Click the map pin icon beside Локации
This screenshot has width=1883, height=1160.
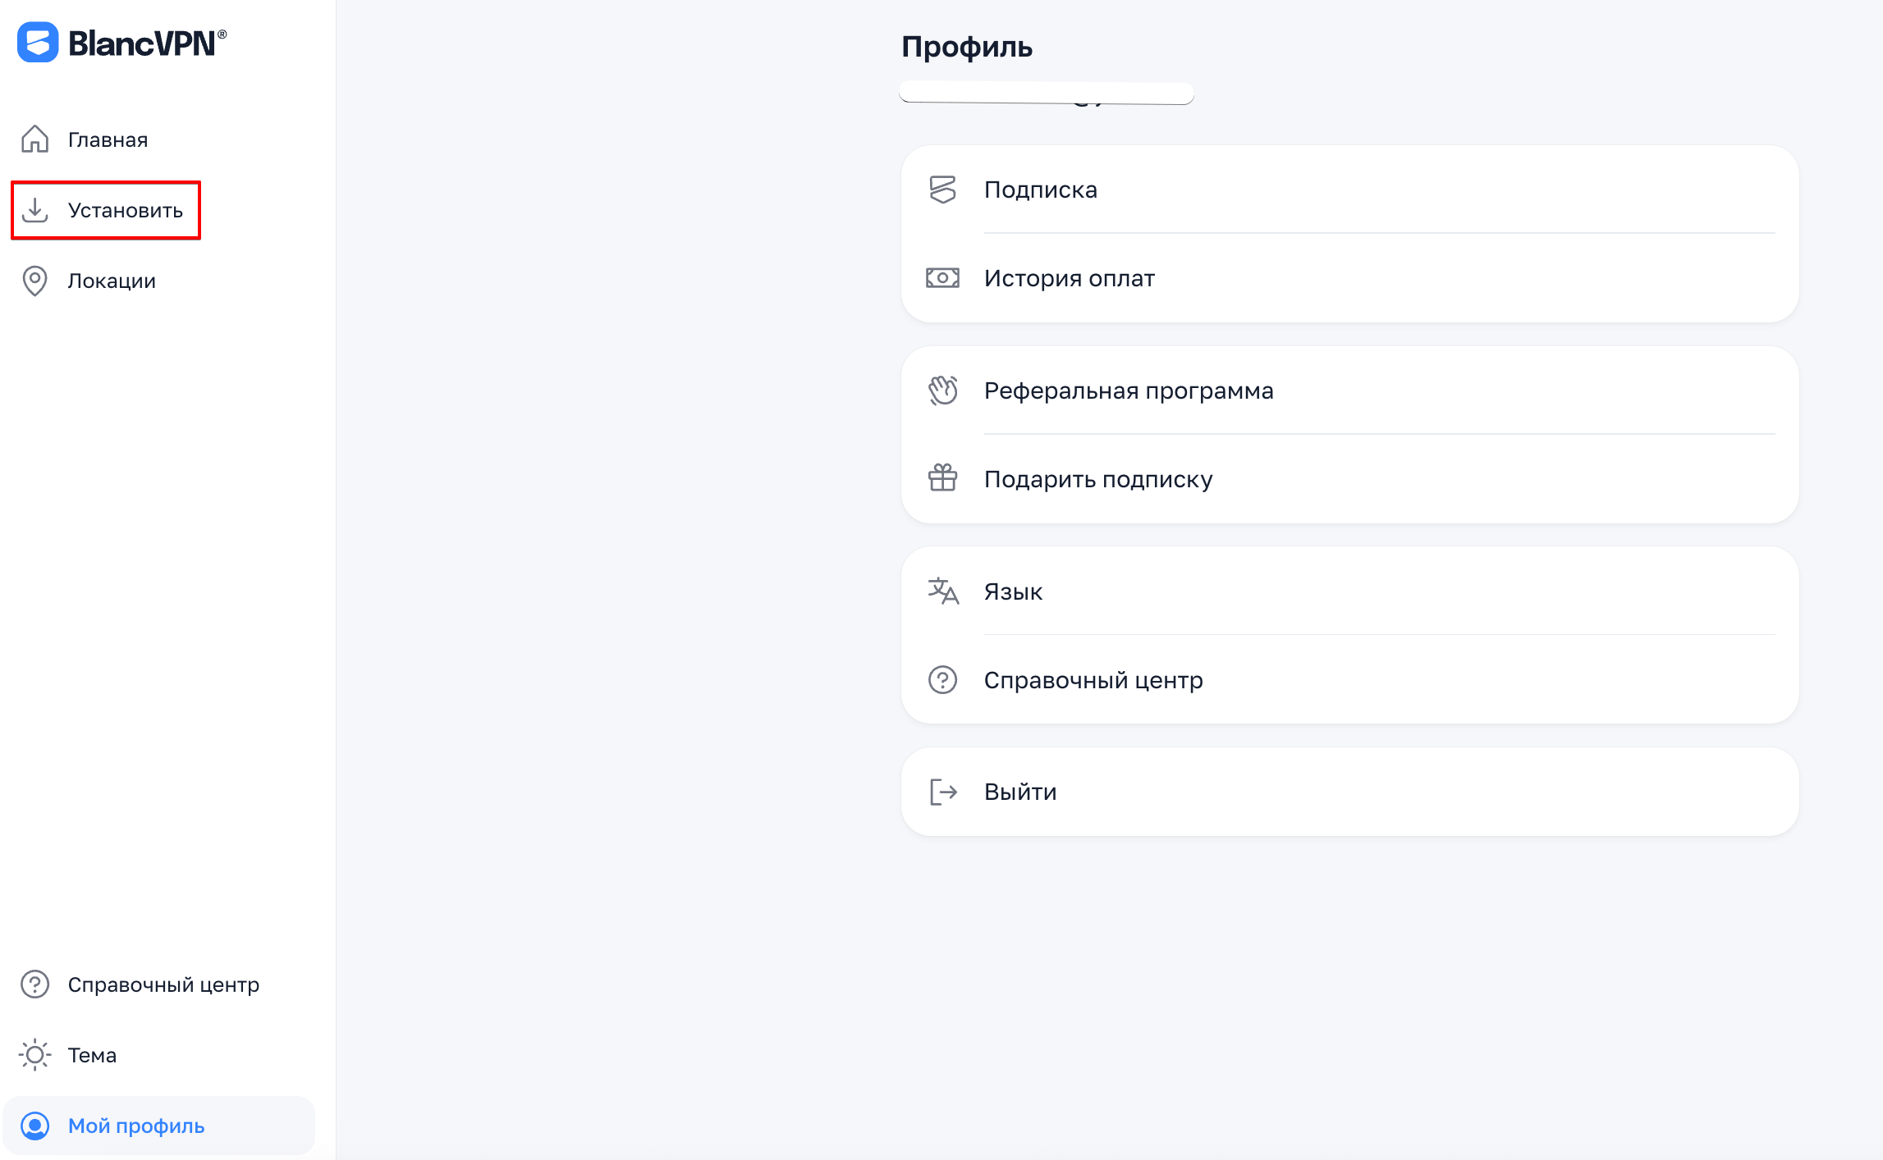pos(34,281)
